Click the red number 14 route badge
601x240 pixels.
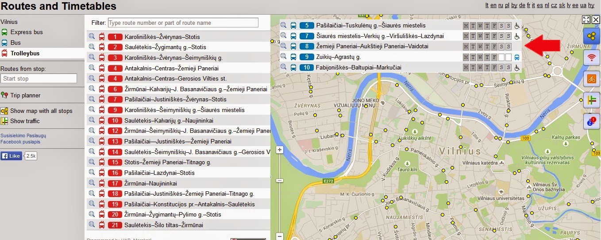tap(115, 152)
